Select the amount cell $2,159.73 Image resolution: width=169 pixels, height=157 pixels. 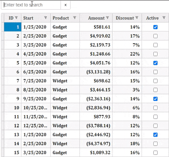pos(96,45)
